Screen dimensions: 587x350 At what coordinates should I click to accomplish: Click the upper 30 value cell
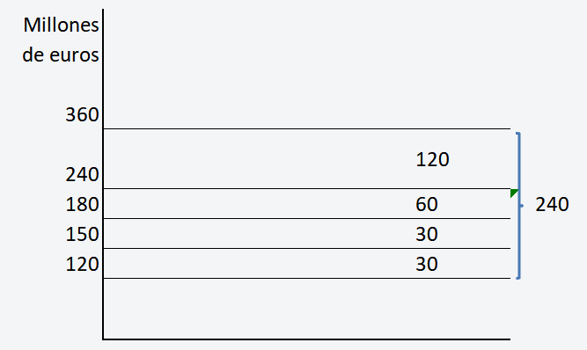pos(427,234)
